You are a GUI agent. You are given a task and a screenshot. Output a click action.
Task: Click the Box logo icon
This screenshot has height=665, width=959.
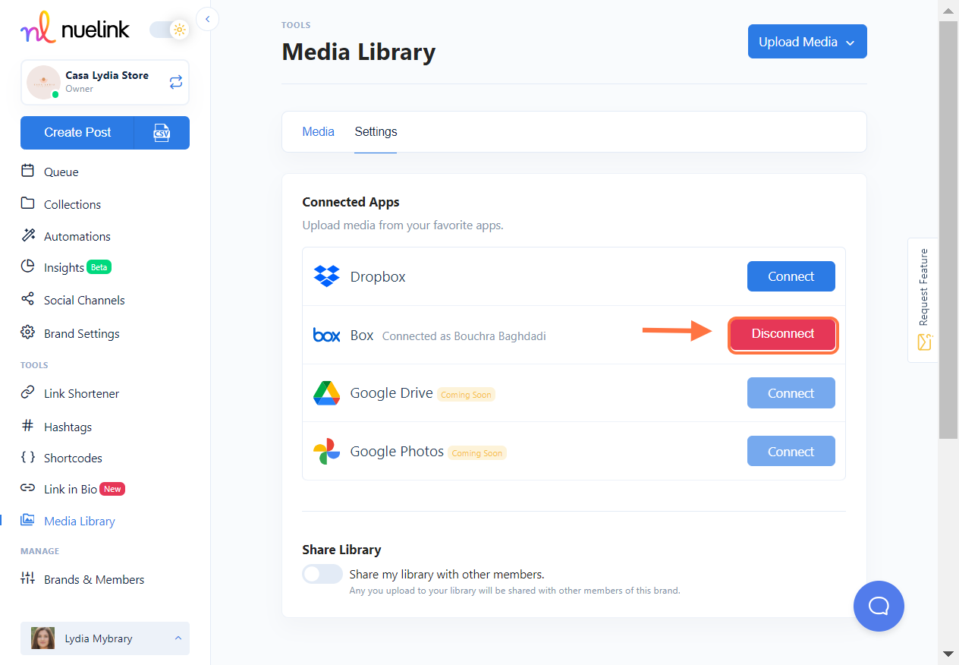click(327, 335)
